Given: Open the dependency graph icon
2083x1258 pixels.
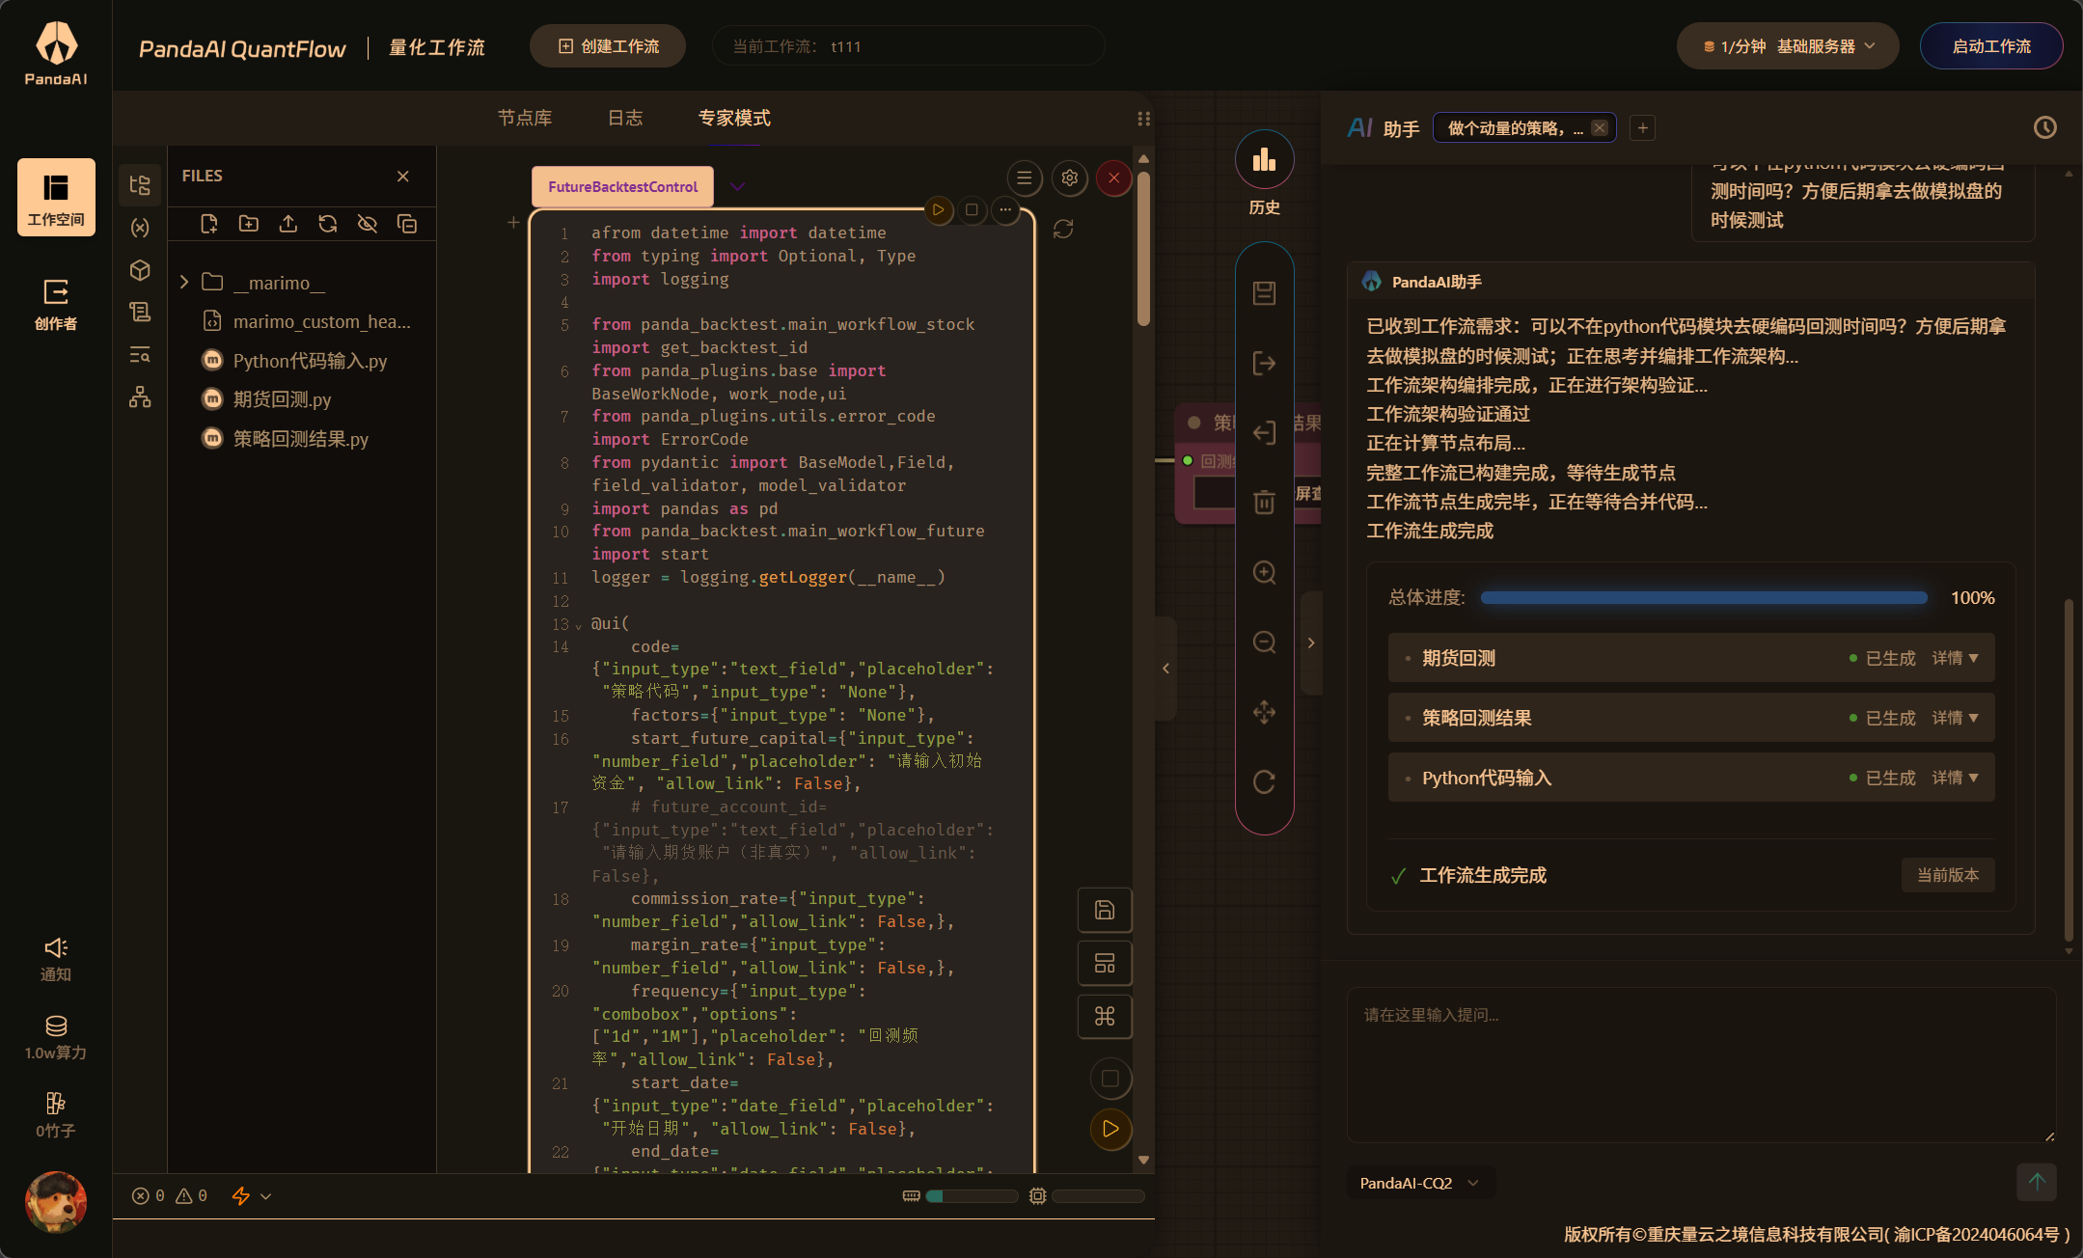Looking at the screenshot, I should tap(140, 397).
